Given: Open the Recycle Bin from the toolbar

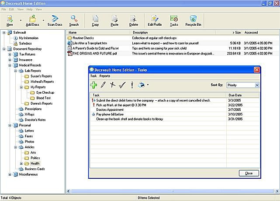Looking at the screenshot, I should coord(193,20).
